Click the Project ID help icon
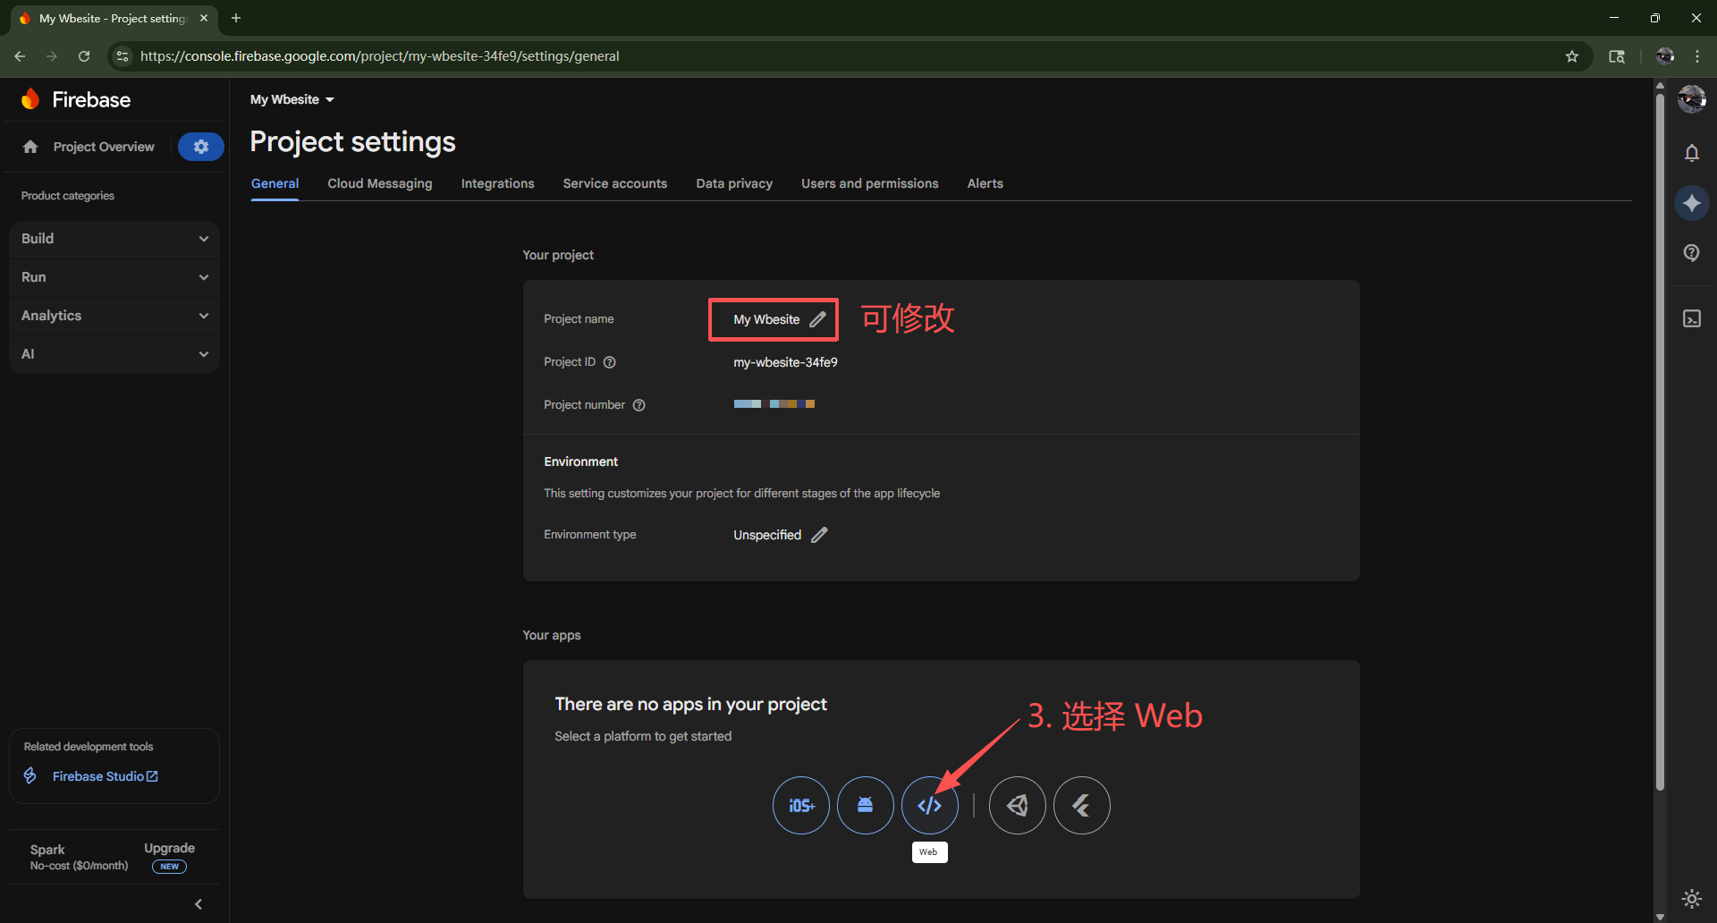The height and width of the screenshot is (923, 1717). coord(610,362)
